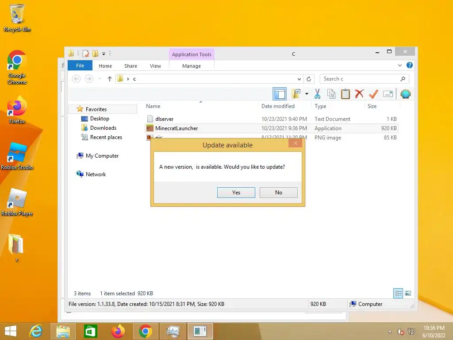Open the Home ribbon tab
The width and height of the screenshot is (453, 340).
point(105,66)
